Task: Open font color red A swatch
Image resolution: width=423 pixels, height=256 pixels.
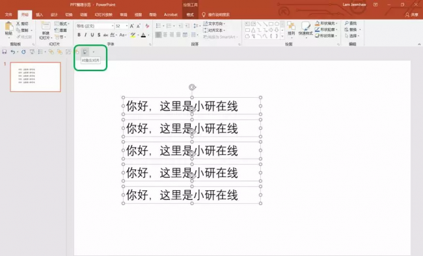Action: click(144, 35)
